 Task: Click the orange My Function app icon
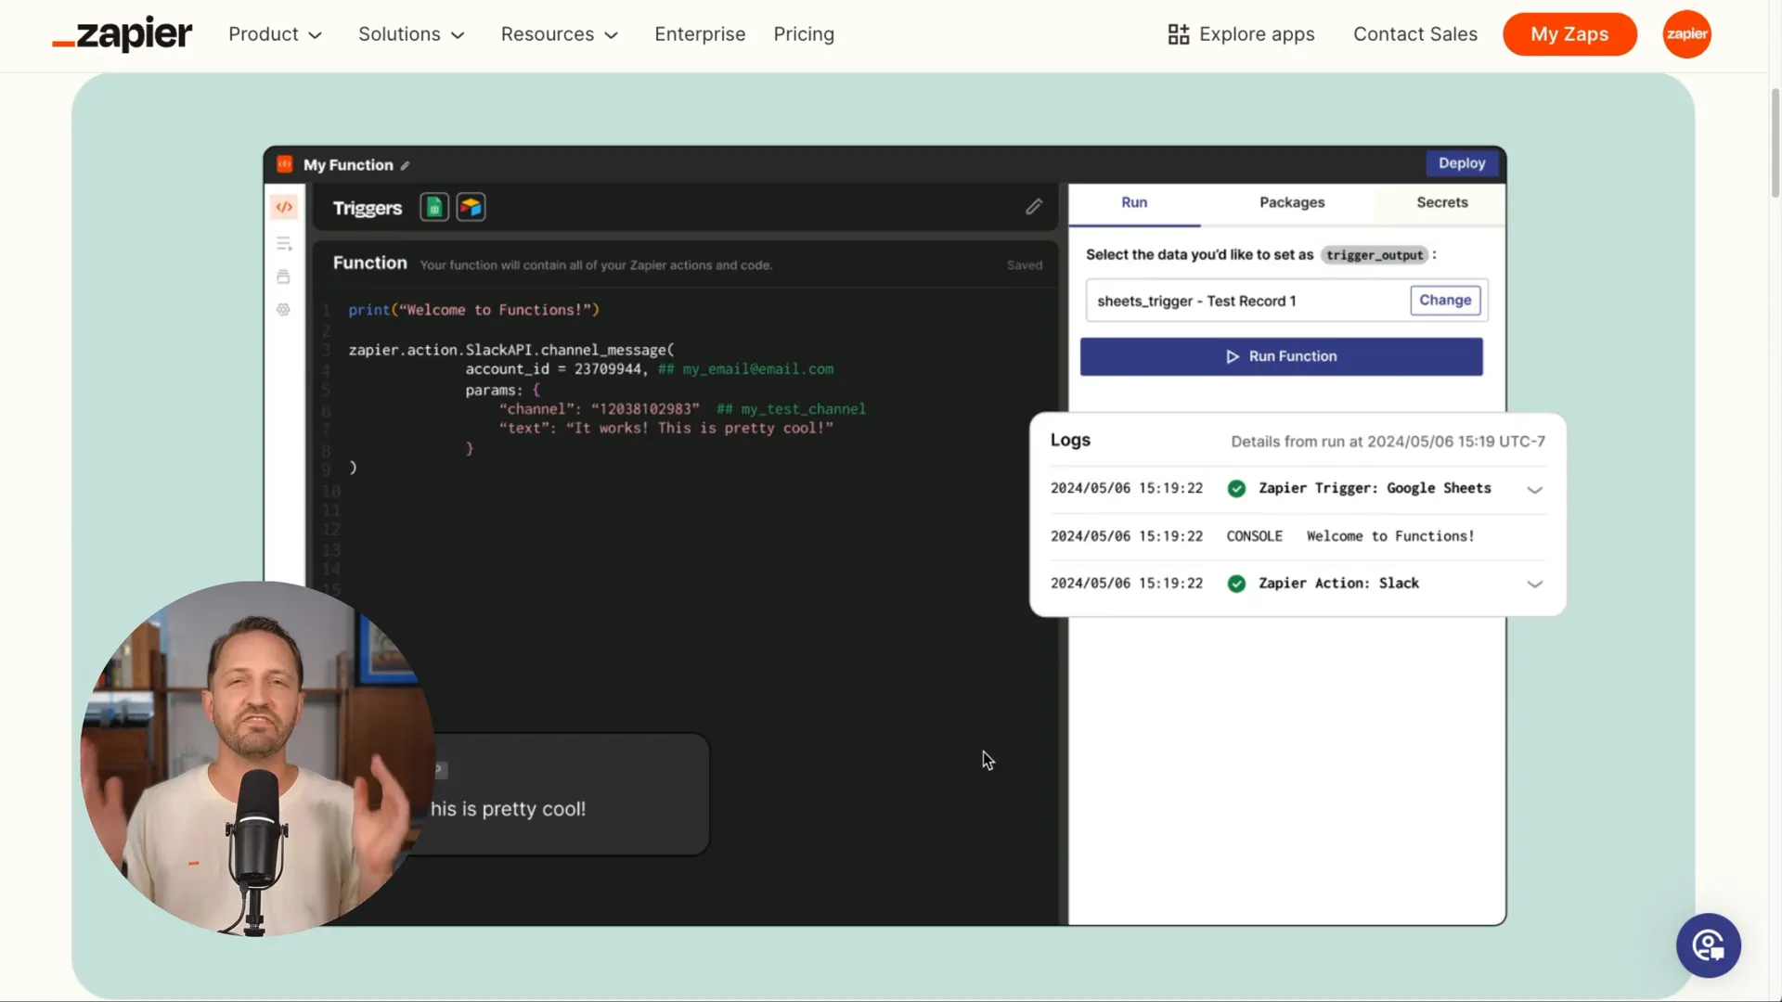285,164
